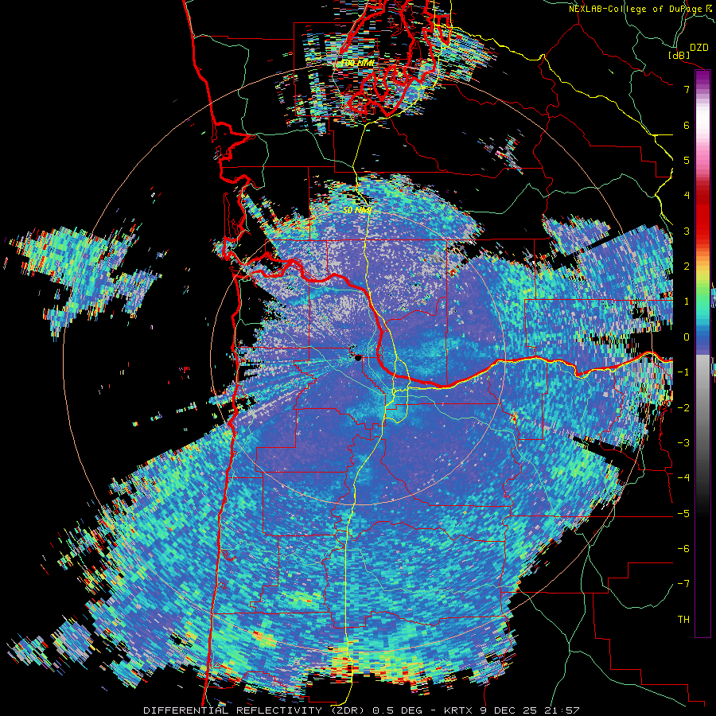Click "DIFFERENTIAL REFLECTIVITY" in the bottom caption
This screenshot has width=716, height=716.
pyautogui.click(x=232, y=710)
